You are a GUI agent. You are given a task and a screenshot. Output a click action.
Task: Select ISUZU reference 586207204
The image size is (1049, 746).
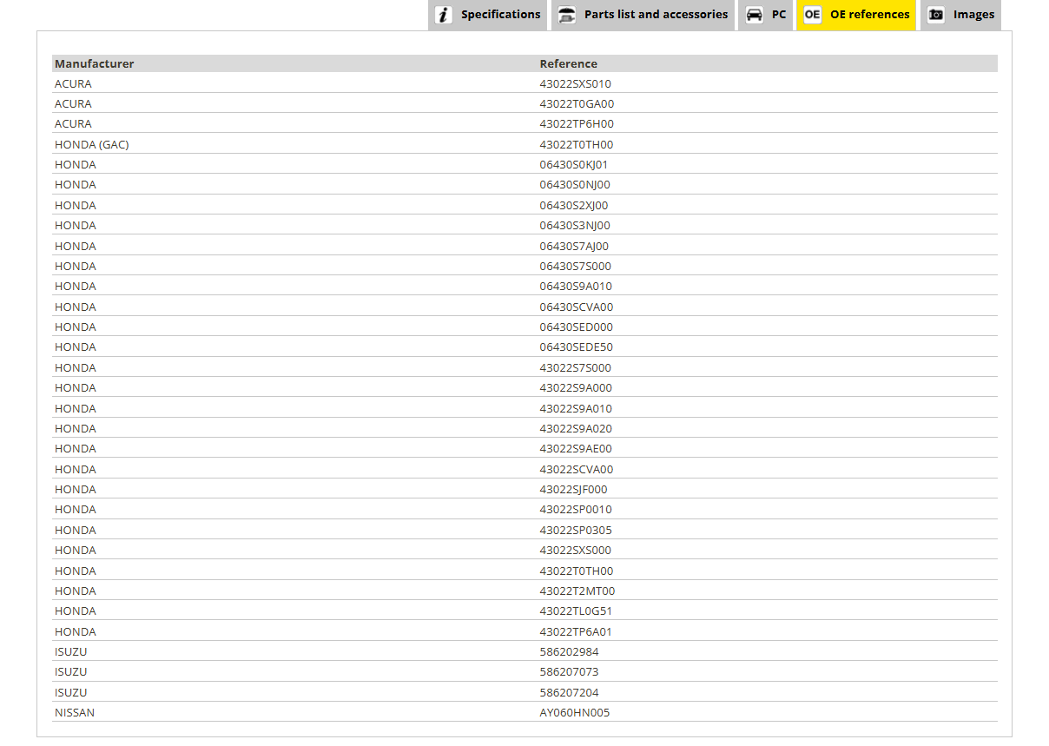[x=569, y=692]
